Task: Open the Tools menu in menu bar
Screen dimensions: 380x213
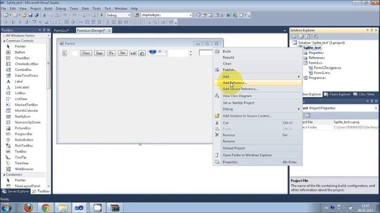Action: (x=96, y=8)
